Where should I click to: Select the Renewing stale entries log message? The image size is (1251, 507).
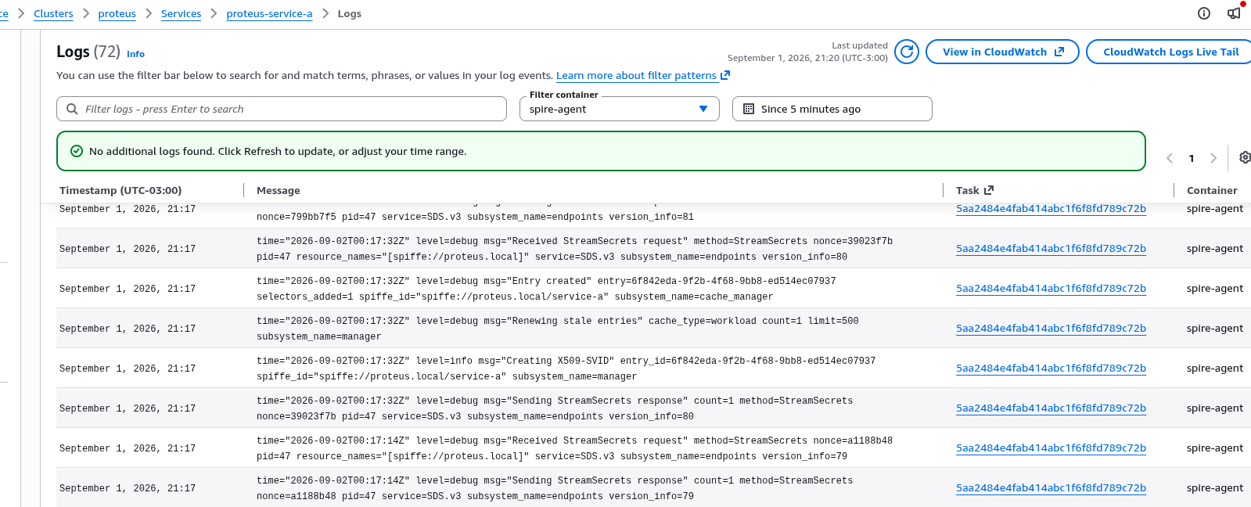click(558, 329)
